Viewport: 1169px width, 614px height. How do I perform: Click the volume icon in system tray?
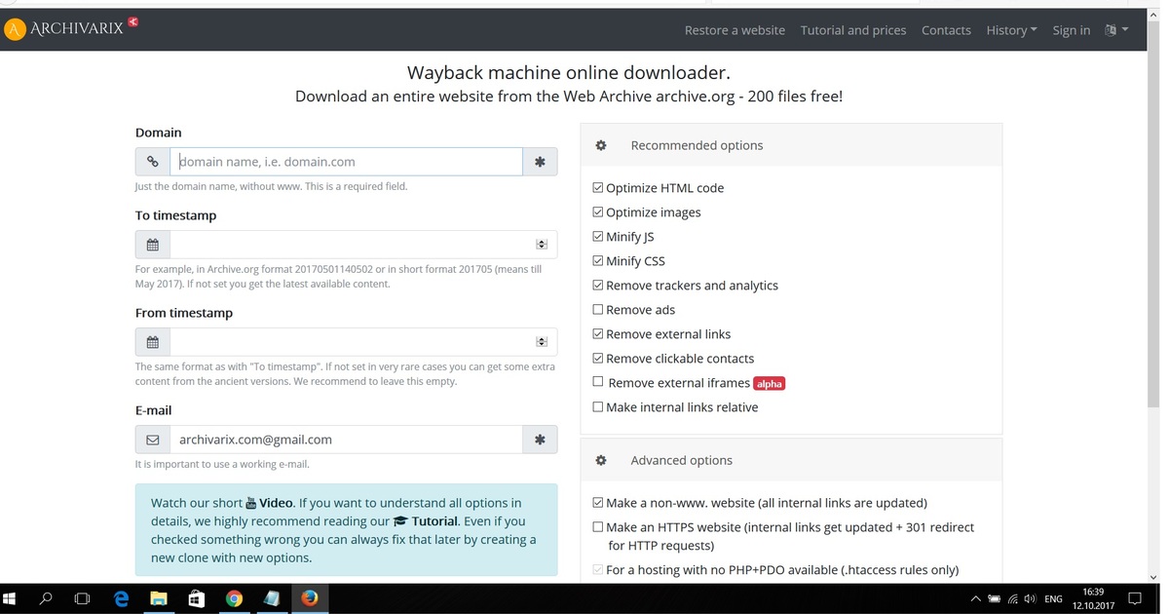point(1030,598)
